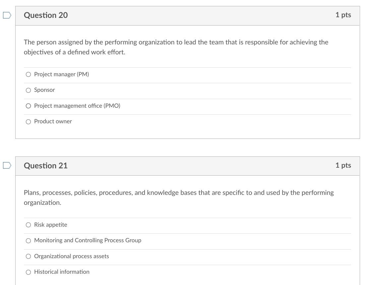Flag Question 20 with the bookmark icon
This screenshot has height=285, width=365.
pos(7,15)
